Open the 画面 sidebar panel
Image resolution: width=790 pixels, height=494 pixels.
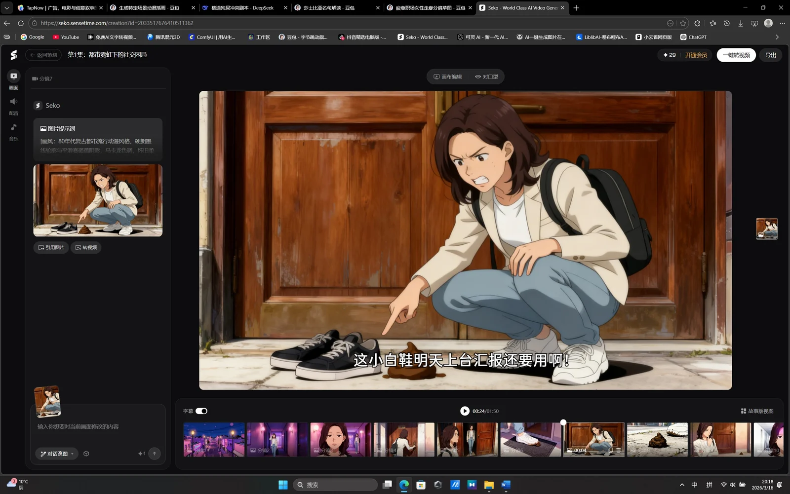(13, 80)
